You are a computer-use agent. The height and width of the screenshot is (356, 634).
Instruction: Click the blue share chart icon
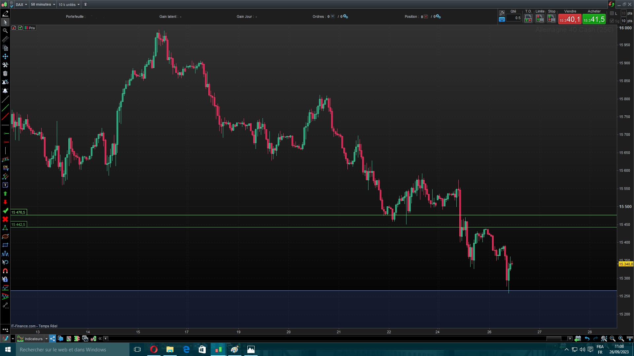tap(53, 339)
